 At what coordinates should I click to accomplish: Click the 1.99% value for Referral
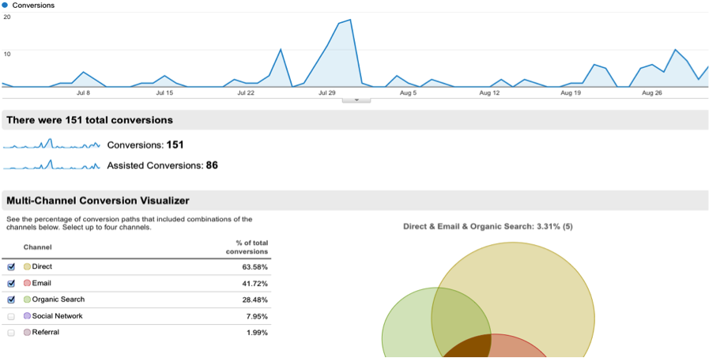[257, 333]
